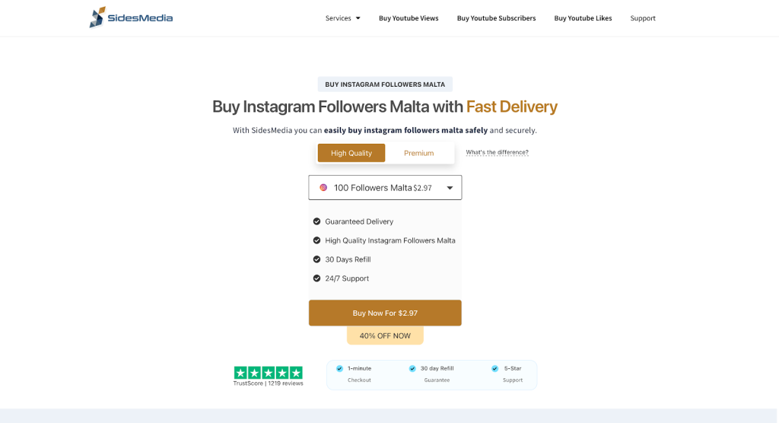Viewport: 779px width, 423px height.
Task: Click the Guaranteed Delivery checkmark icon
Action: pos(316,221)
